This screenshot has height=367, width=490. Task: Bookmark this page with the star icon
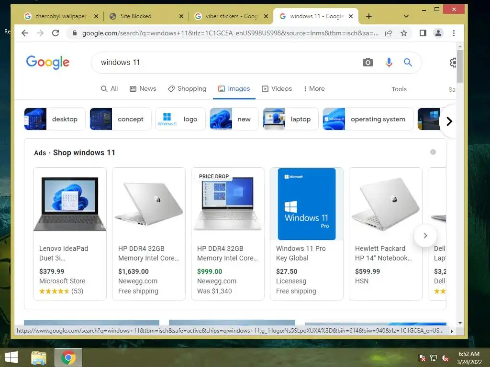[404, 33]
